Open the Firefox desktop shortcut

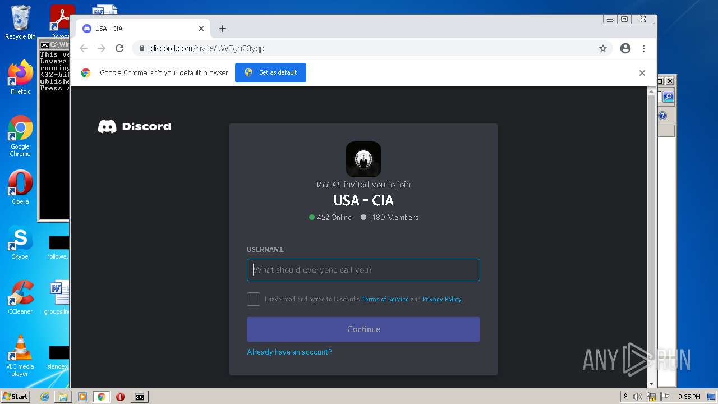[x=20, y=77]
